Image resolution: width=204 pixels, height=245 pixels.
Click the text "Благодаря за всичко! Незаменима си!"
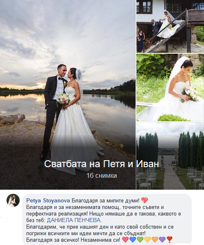[73, 240]
